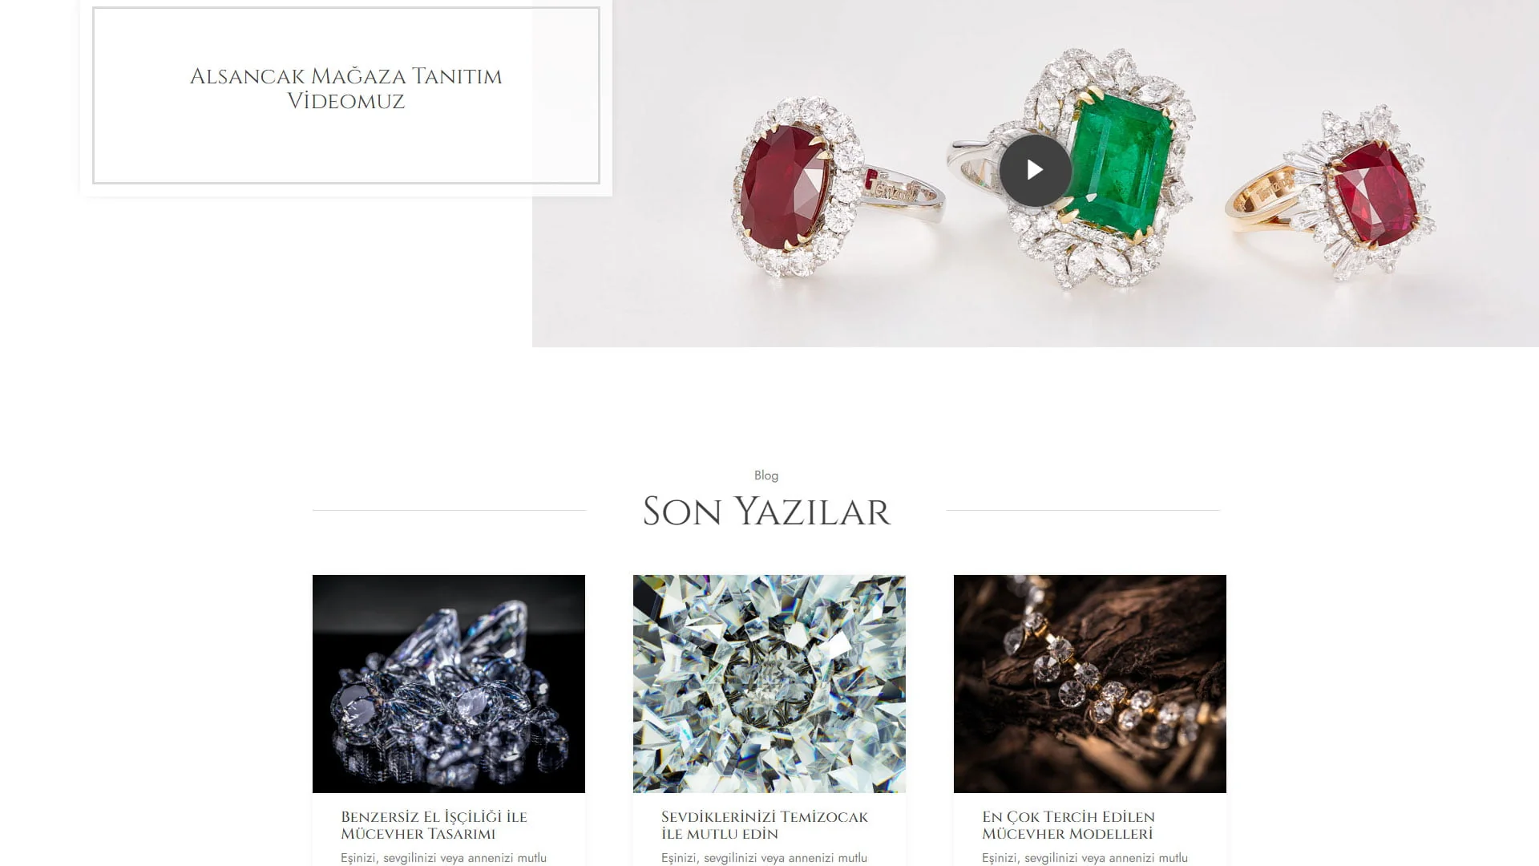Open Benzersiz El İşçiliği ile Mücevher Tasarımı post
This screenshot has height=866, width=1539.
coord(434,825)
